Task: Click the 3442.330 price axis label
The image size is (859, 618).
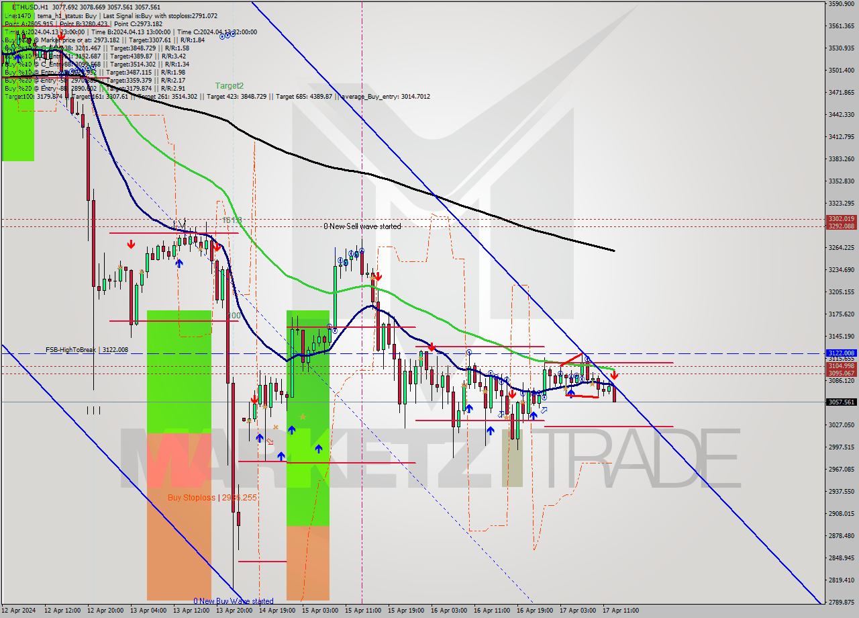Action: (x=842, y=114)
